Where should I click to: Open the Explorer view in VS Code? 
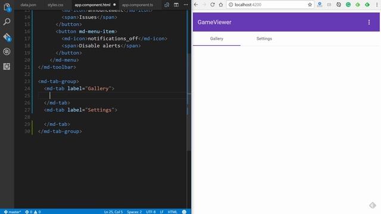coord(7,7)
